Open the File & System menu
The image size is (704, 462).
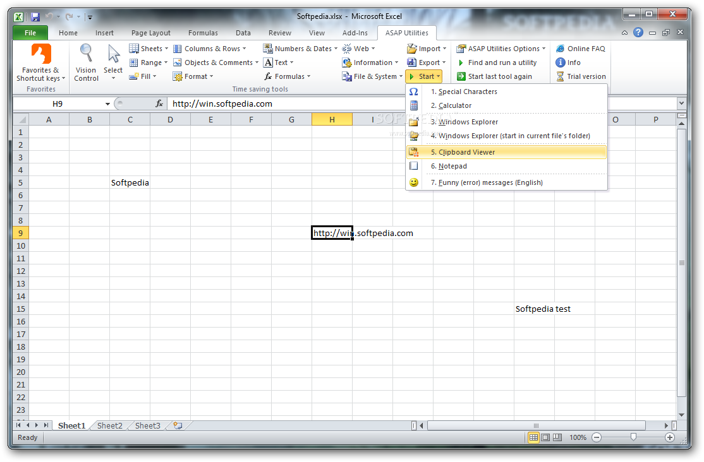372,76
